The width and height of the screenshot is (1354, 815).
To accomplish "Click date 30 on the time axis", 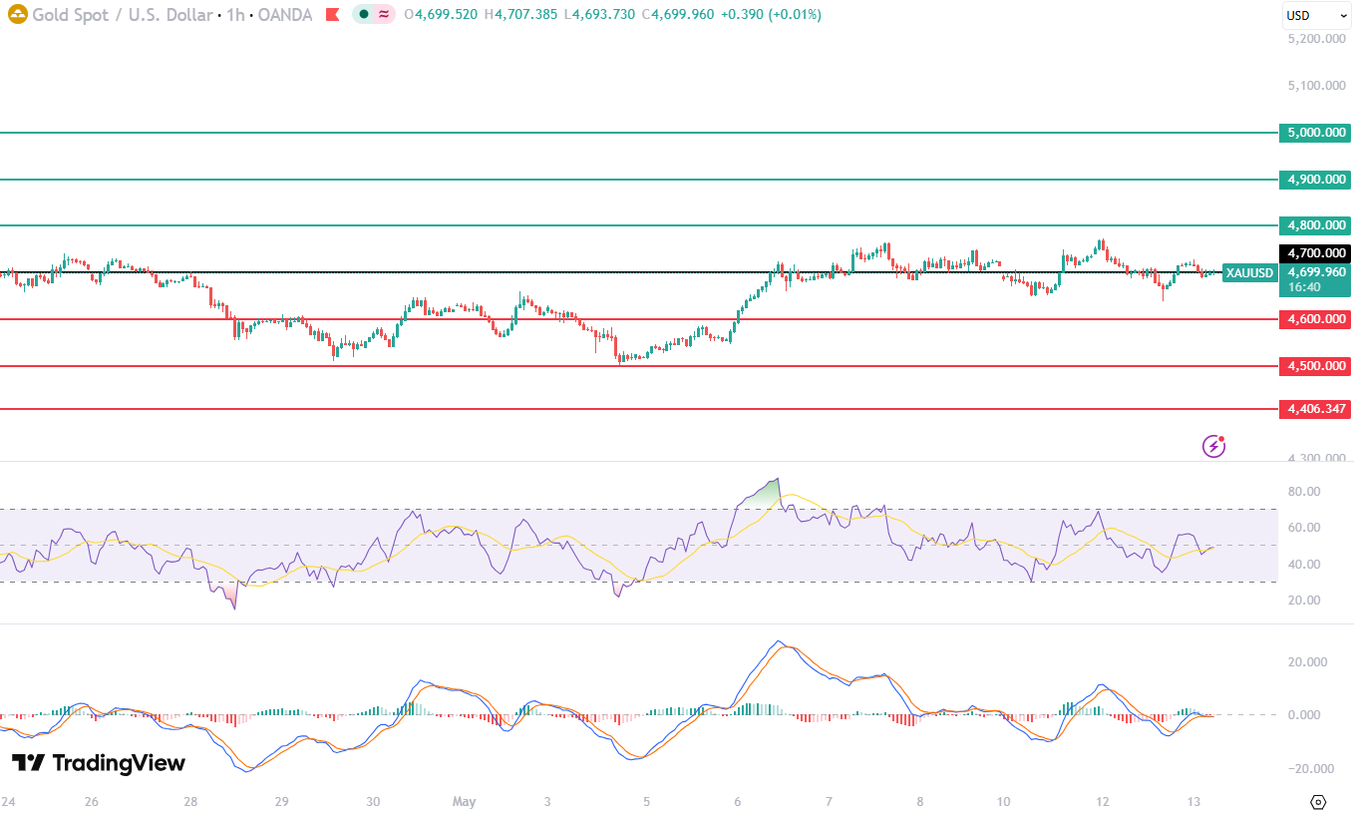I will [373, 801].
